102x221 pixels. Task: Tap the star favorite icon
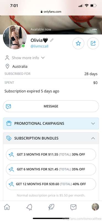pos(78,43)
